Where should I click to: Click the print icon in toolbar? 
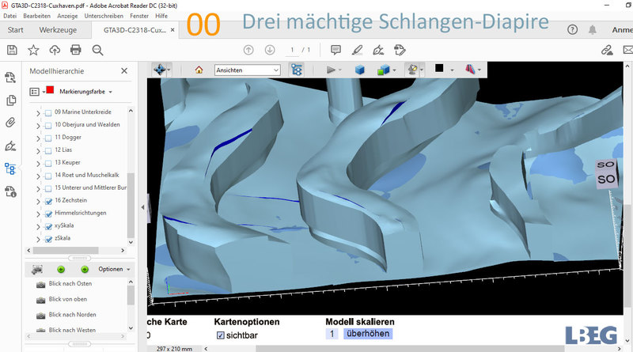point(76,50)
